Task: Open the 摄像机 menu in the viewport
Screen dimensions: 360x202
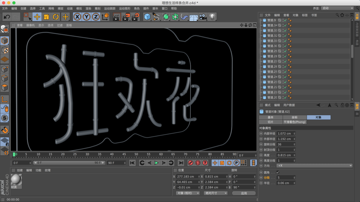Action: 30,25
